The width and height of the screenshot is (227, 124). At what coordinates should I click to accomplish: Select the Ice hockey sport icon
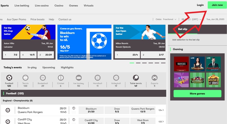tap(79, 78)
